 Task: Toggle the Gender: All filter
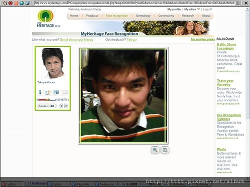point(47,106)
